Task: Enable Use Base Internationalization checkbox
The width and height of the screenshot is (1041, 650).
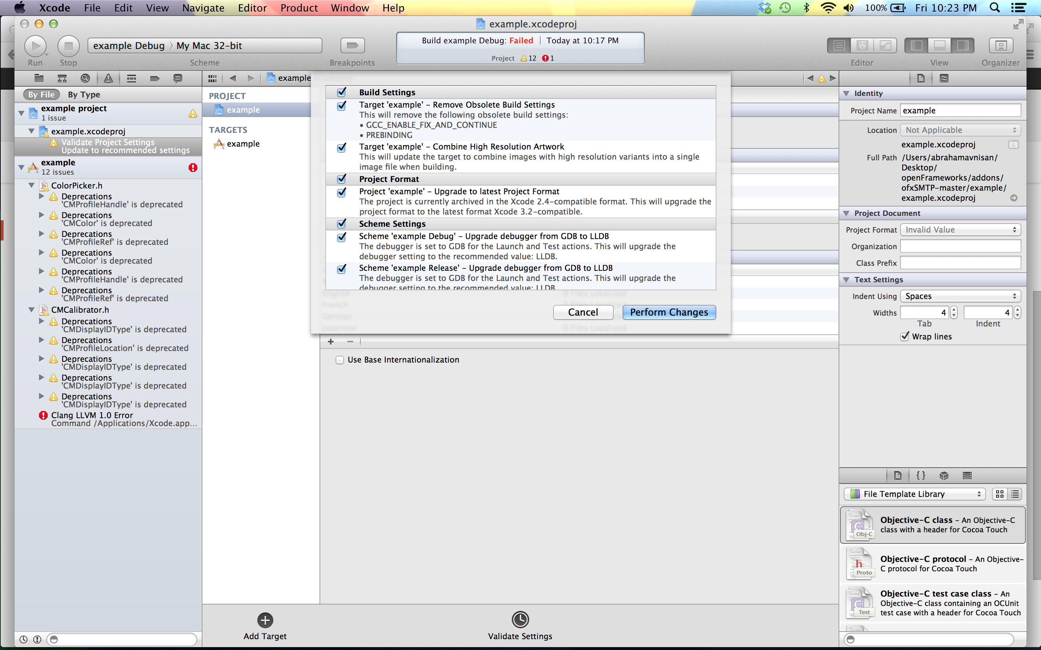Action: pyautogui.click(x=340, y=360)
